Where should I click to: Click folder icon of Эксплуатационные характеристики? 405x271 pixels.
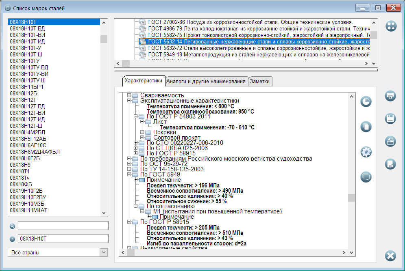tap(135, 101)
